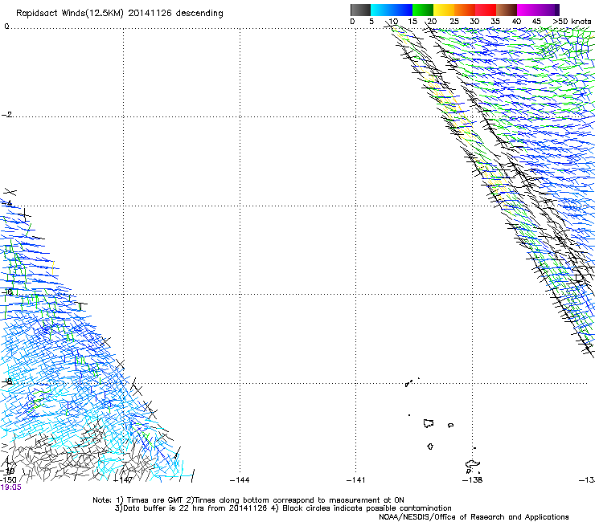Click the dark purple 45-50 knots segment
The height and width of the screenshot is (522, 595).
pos(548,10)
